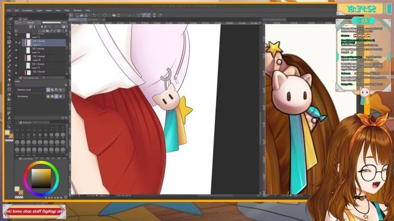This screenshot has height=221, width=394.
Task: Select the Text tool
Action: click(9, 118)
